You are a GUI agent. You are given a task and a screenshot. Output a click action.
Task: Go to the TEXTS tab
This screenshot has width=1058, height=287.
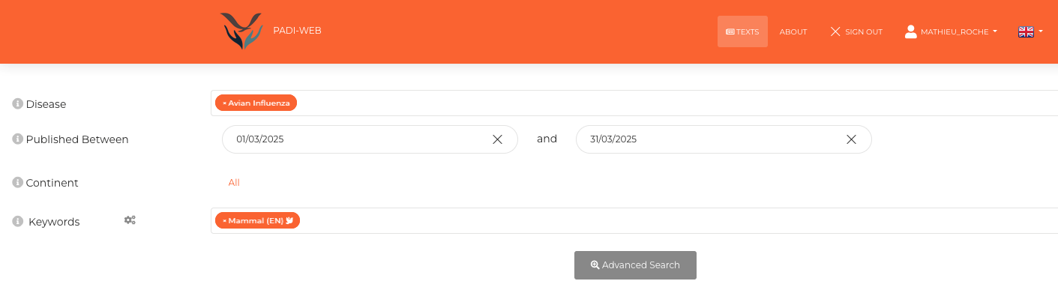(742, 31)
